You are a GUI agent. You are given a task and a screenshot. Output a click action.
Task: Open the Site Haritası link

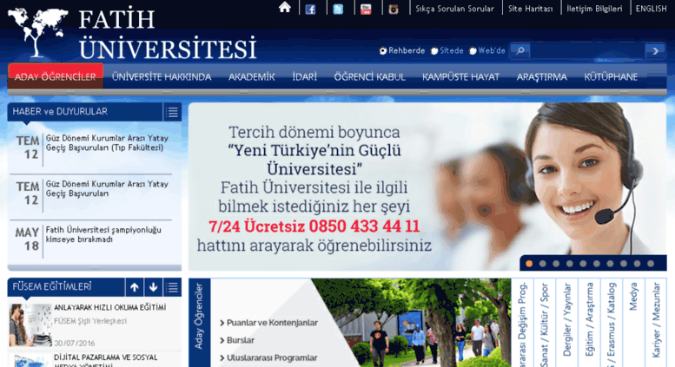[530, 9]
